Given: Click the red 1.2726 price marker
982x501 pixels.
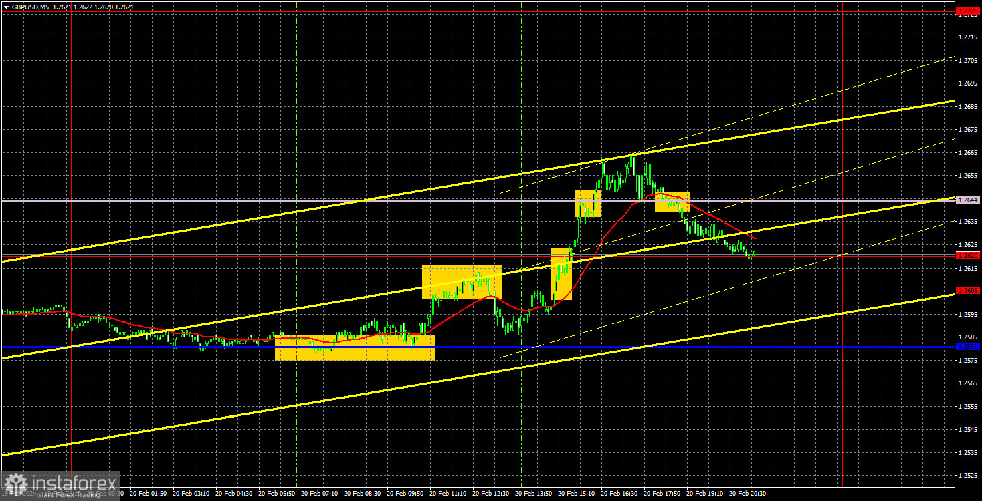Looking at the screenshot, I should point(968,11).
